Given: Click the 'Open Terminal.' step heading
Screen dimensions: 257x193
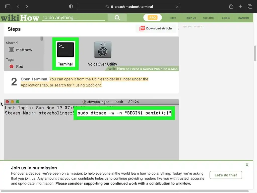Looking at the screenshot, I should (x=34, y=79).
